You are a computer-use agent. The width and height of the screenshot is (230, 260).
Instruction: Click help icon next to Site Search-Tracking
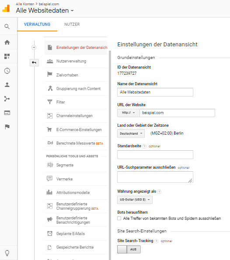[156, 241]
